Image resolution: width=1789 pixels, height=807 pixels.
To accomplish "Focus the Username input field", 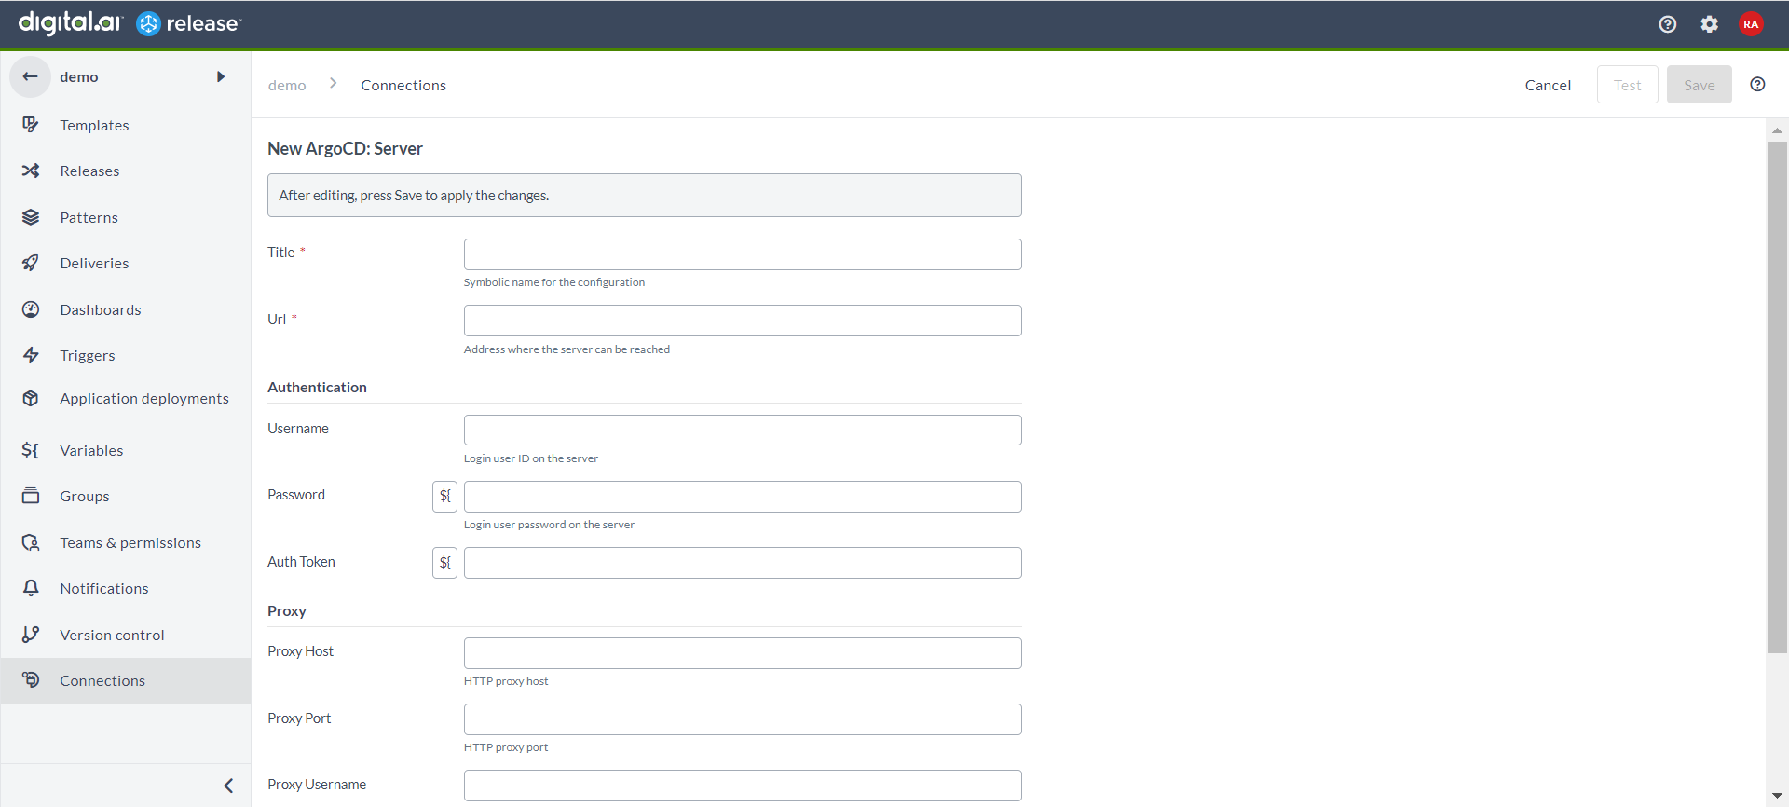I will tap(743, 430).
